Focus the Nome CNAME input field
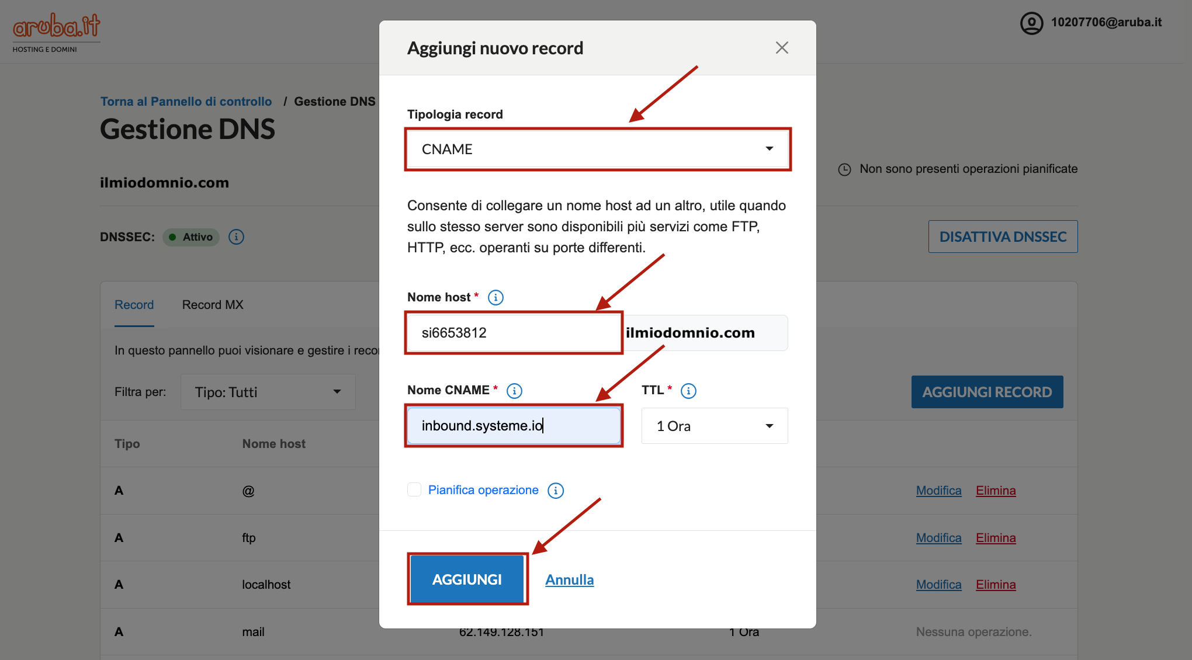 point(514,426)
